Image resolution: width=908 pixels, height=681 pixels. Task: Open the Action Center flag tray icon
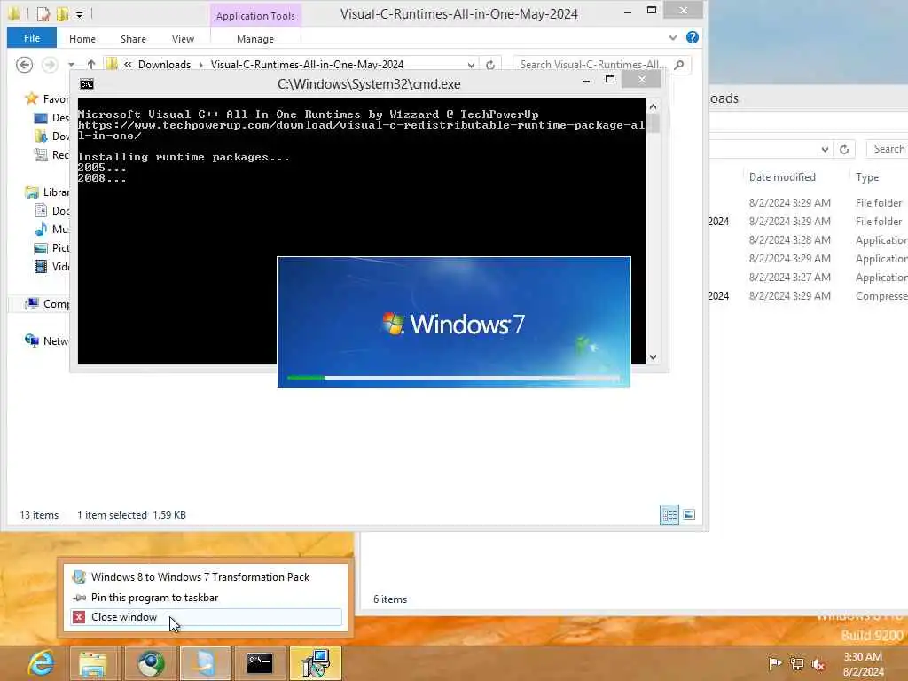775,663
